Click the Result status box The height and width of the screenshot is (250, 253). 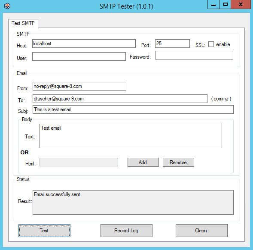click(133, 203)
